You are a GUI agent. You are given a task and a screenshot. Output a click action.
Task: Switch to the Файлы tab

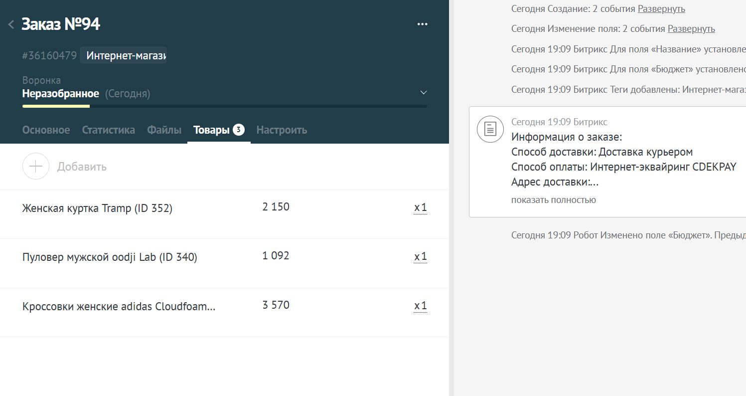(x=164, y=130)
